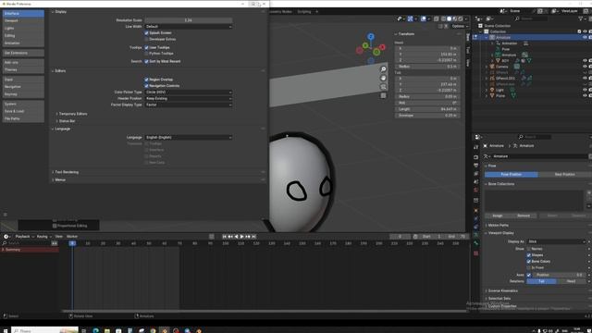The width and height of the screenshot is (592, 333).
Task: Select the Plane object in outliner
Action: pyautogui.click(x=500, y=96)
